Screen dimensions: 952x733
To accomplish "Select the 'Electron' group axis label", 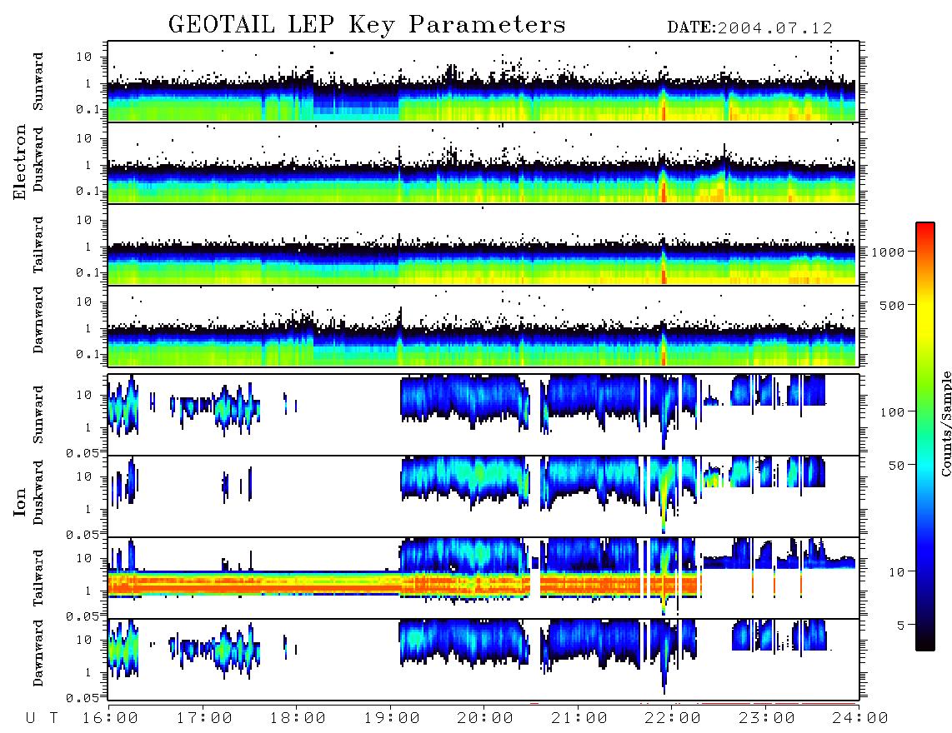I will [x=20, y=162].
